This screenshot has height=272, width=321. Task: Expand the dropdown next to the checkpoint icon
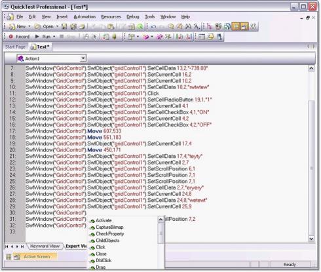click(x=138, y=37)
